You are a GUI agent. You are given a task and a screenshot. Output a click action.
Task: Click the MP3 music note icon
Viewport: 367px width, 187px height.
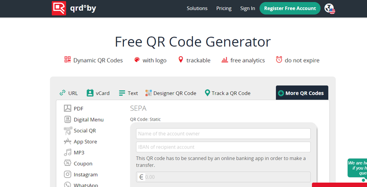click(68, 152)
